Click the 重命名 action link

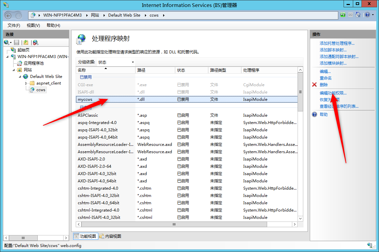326,78
